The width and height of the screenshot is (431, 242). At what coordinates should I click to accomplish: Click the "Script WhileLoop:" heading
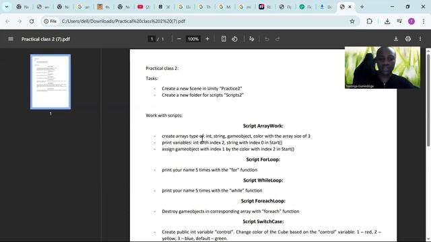tap(263, 180)
